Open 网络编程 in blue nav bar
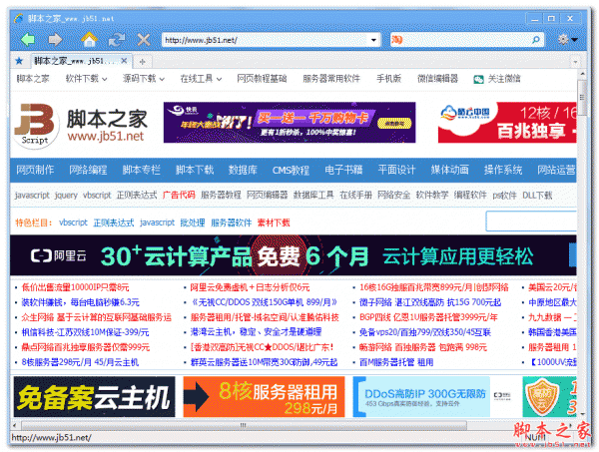599x452 pixels. [x=88, y=170]
